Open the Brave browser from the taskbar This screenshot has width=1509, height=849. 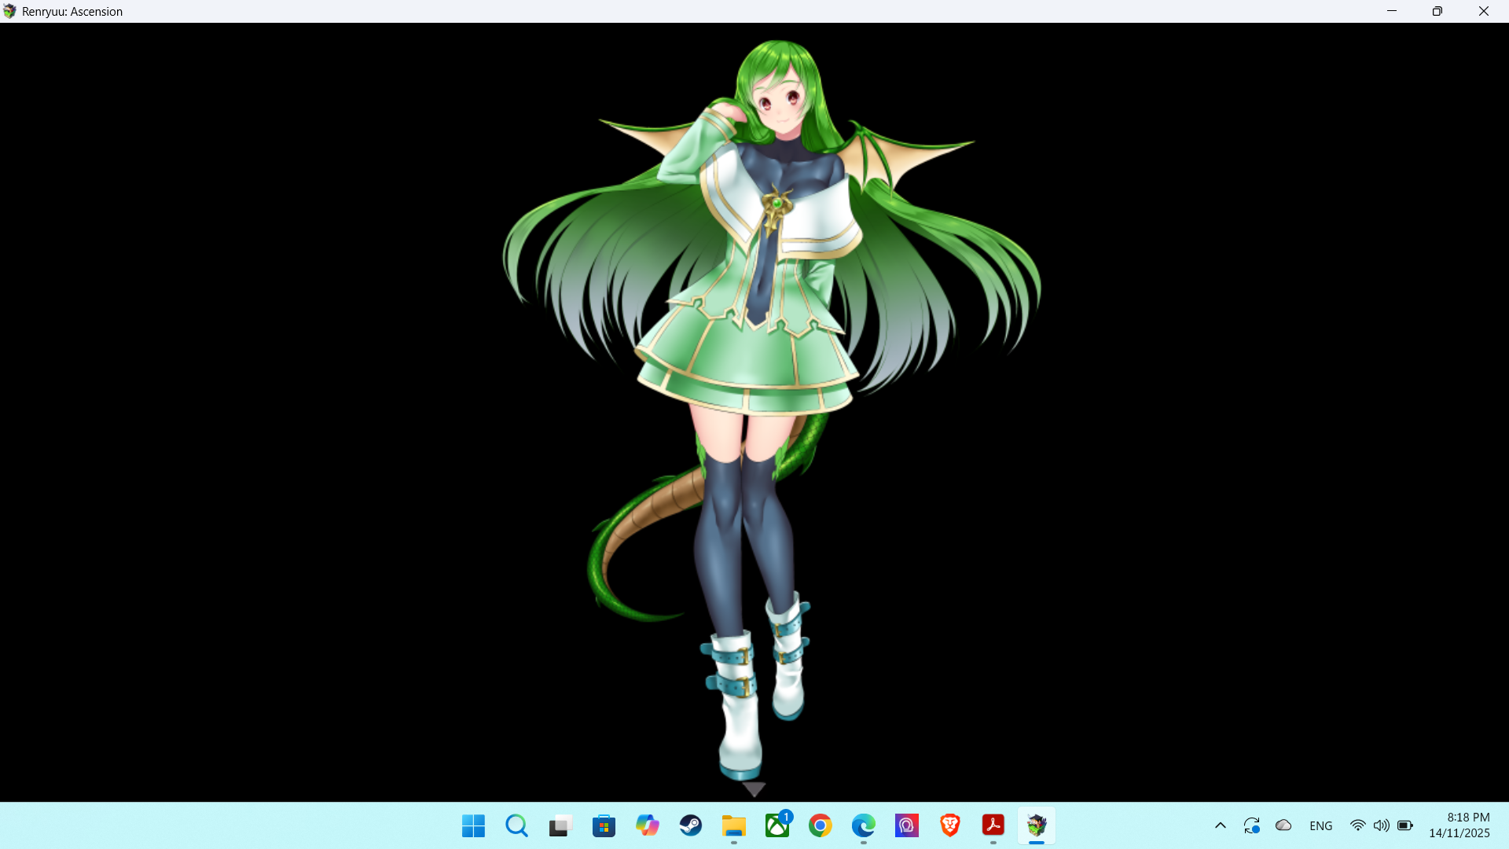(950, 825)
